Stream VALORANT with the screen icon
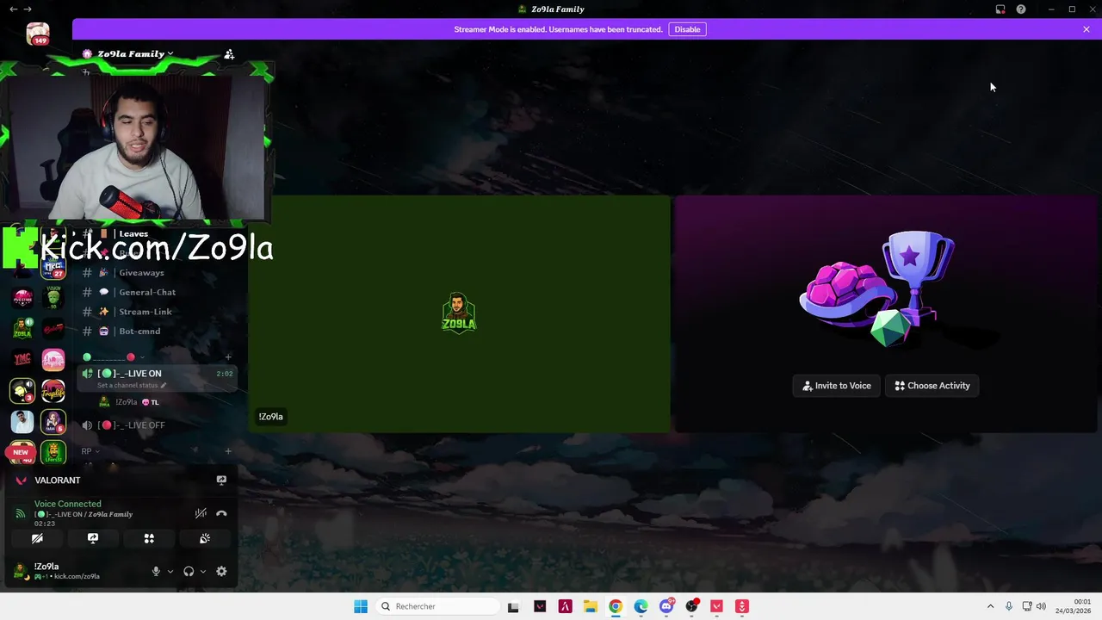The width and height of the screenshot is (1102, 620). tap(221, 480)
